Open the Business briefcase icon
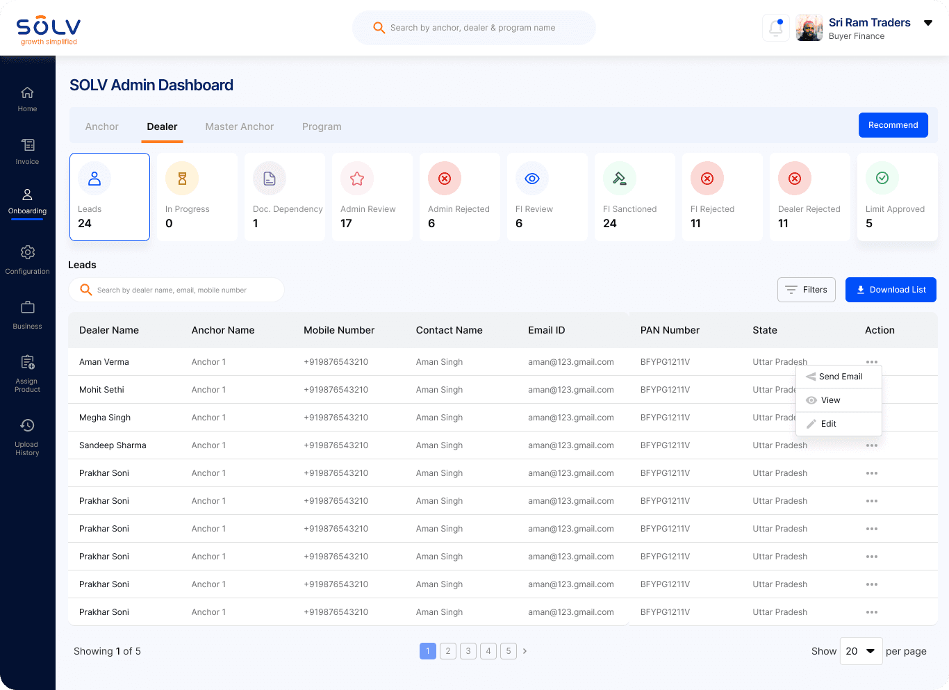Screen dimensions: 949x690 coord(28,307)
